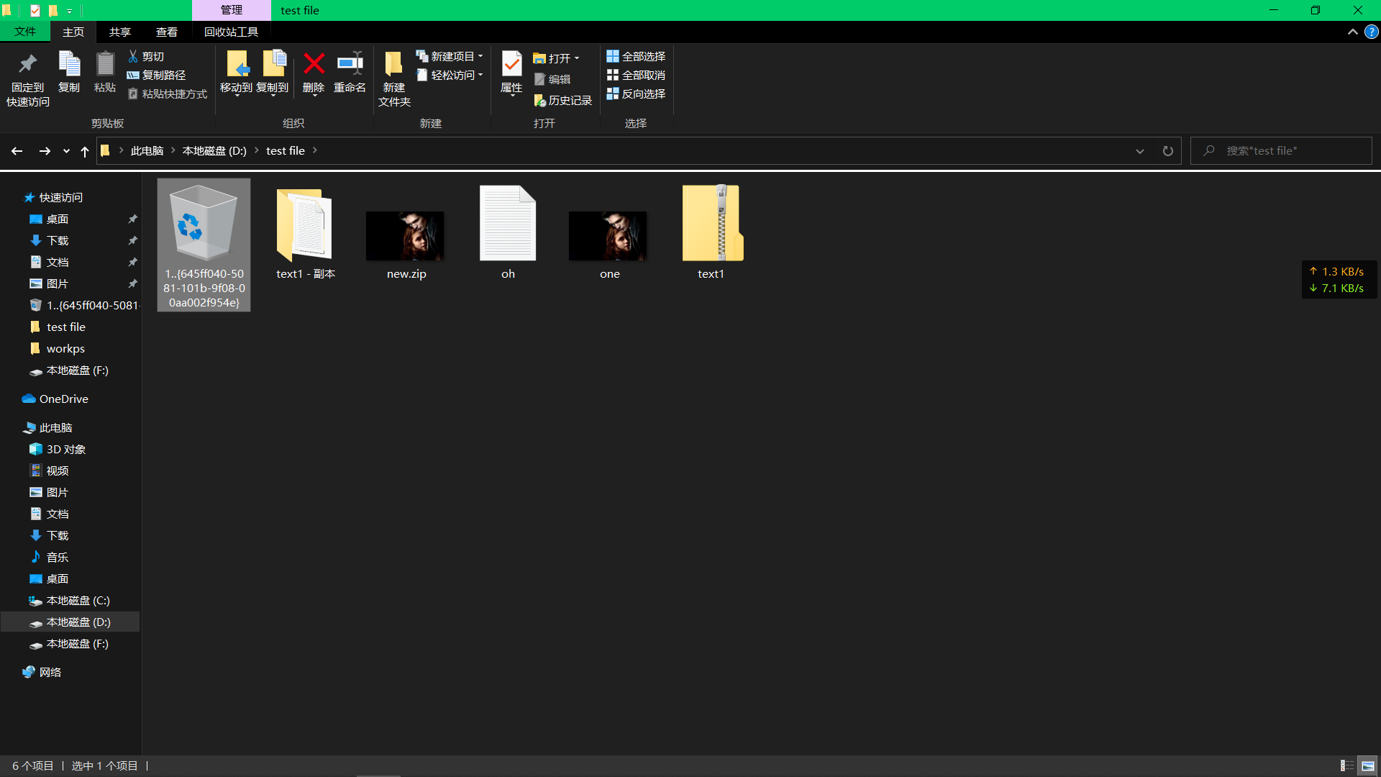This screenshot has height=777, width=1381.
Task: Click the Help question mark icon
Action: coord(1372,32)
